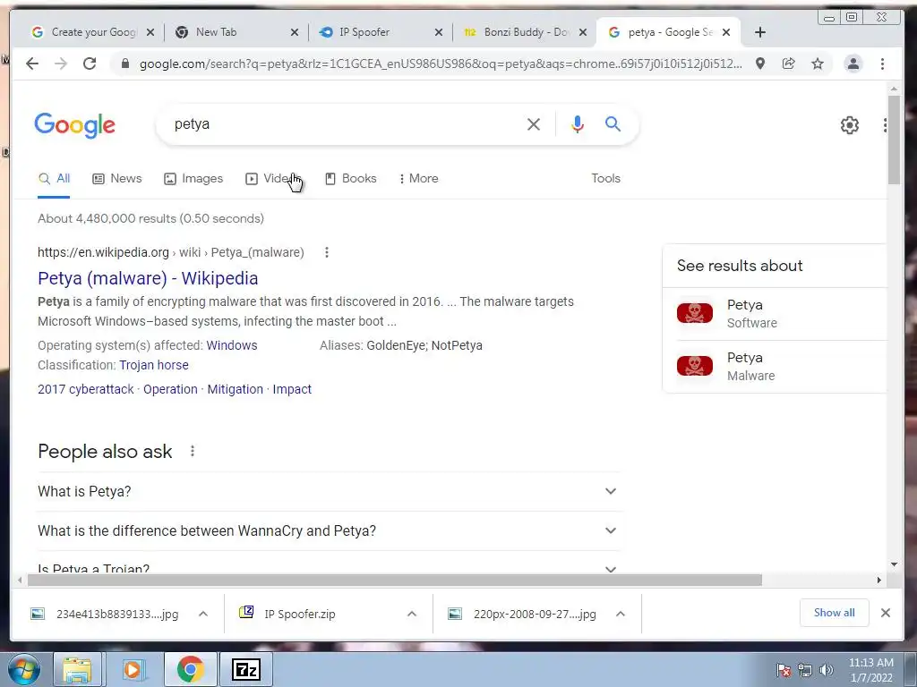The width and height of the screenshot is (917, 687).
Task: Open the Mitigation sublink
Action: tap(236, 389)
